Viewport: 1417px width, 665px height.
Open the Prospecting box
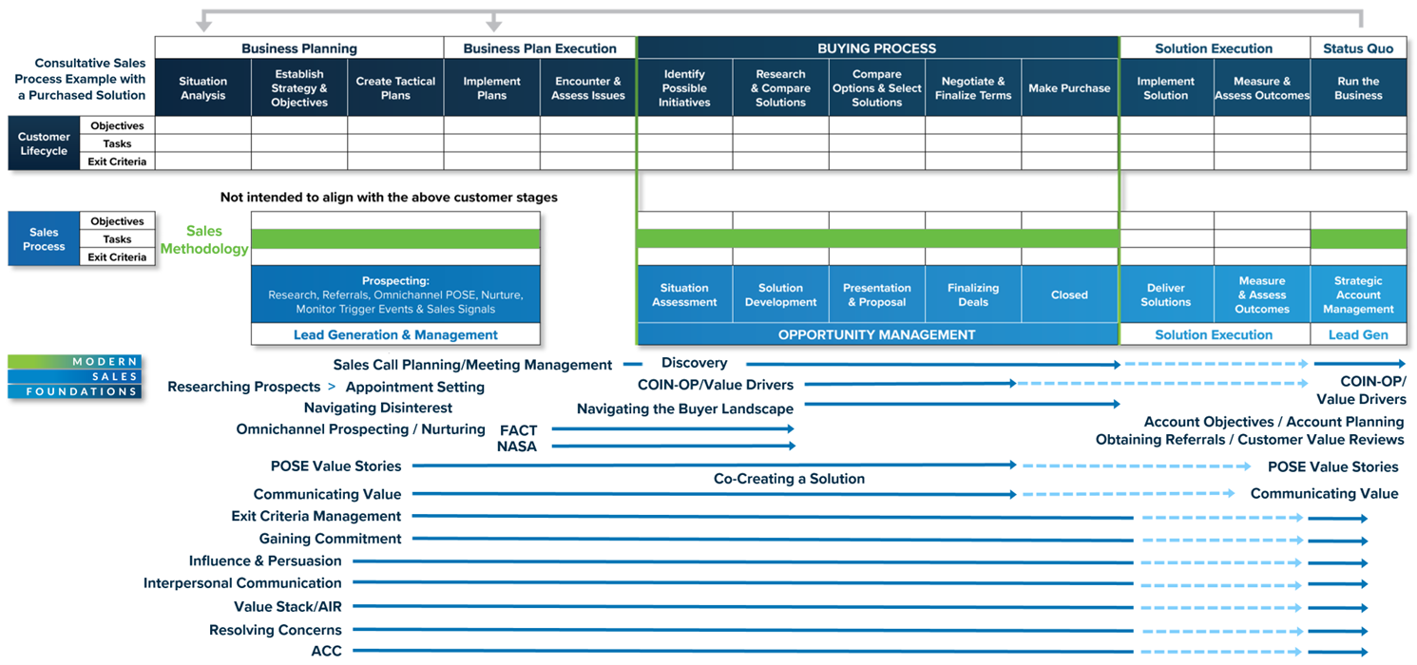(395, 294)
